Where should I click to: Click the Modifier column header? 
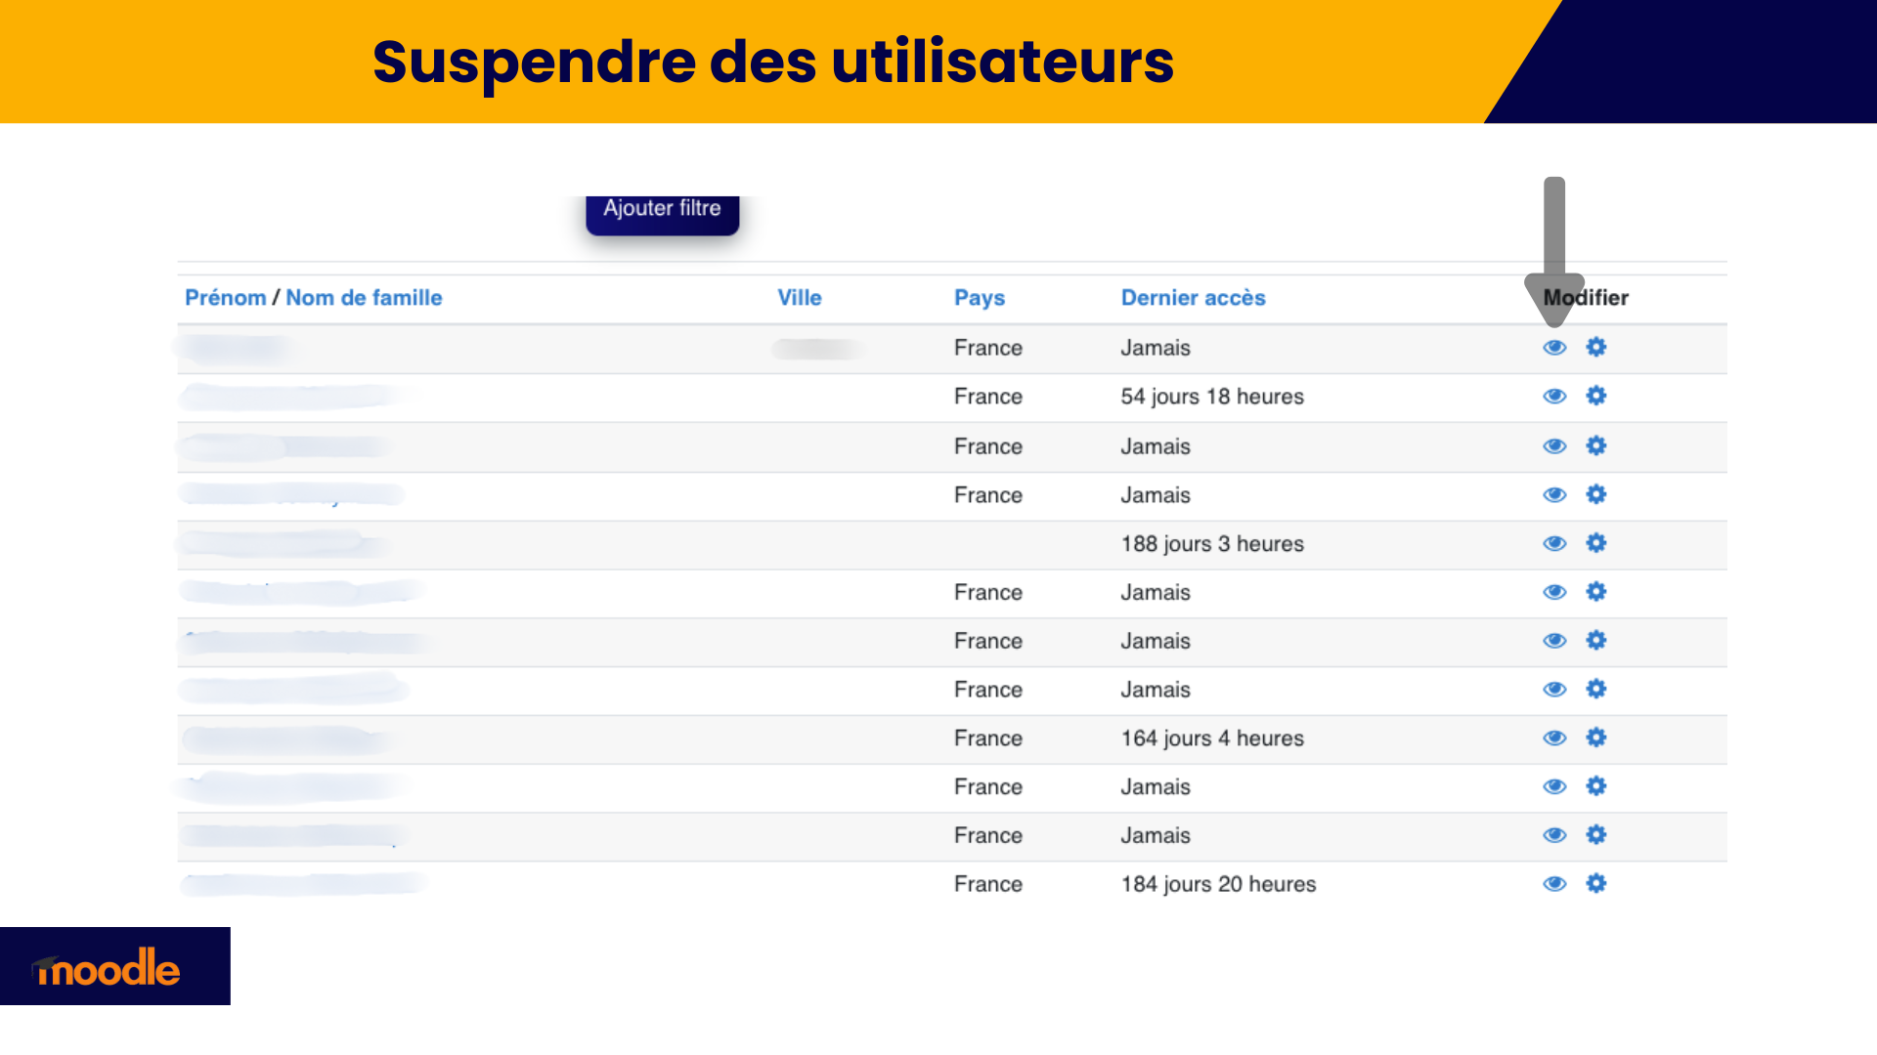pyautogui.click(x=1586, y=298)
